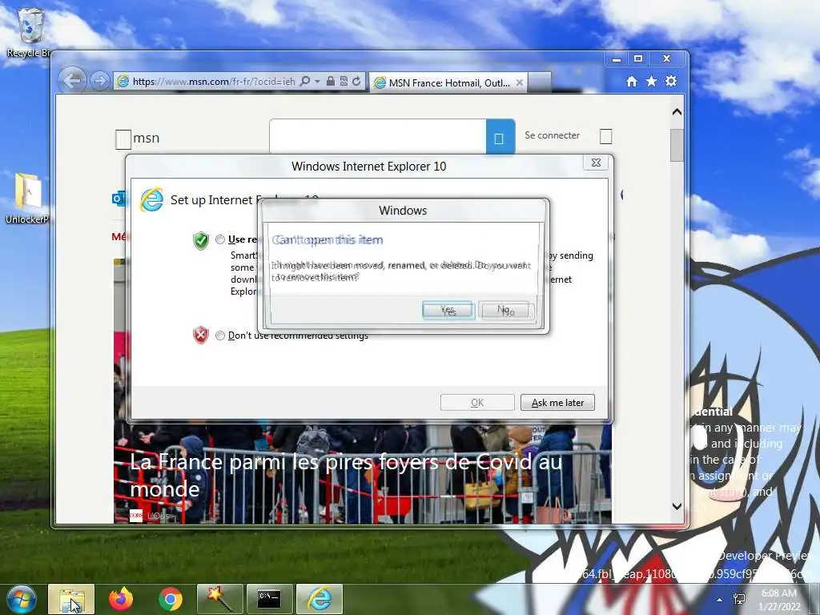Click the Internet Explorer logo in setup dialog
This screenshot has height=615, width=820.
[x=151, y=200]
